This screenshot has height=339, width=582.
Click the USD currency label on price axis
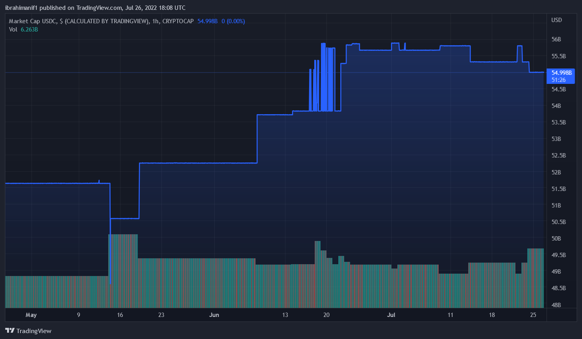point(556,20)
